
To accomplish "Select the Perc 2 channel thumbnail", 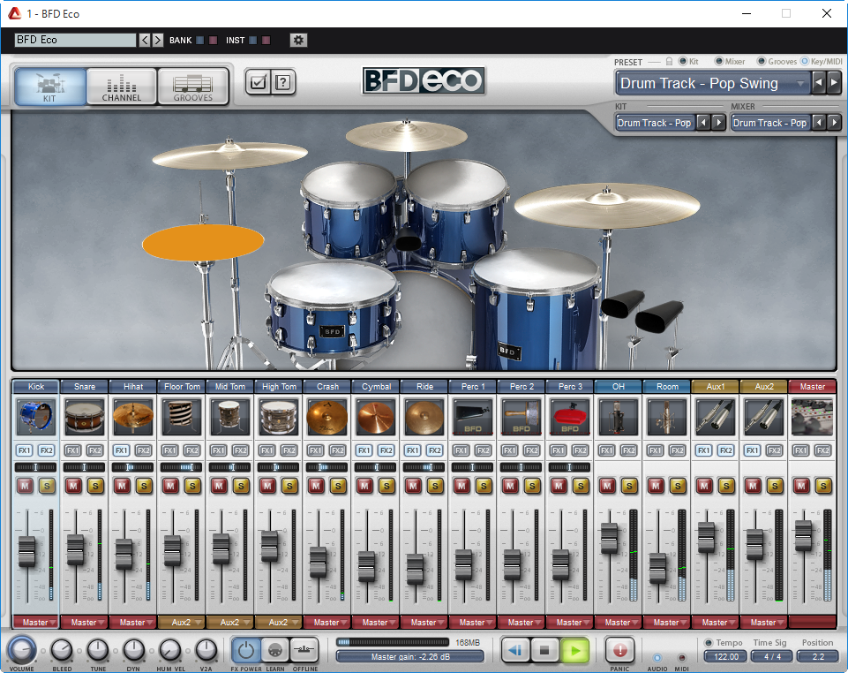I will point(522,416).
